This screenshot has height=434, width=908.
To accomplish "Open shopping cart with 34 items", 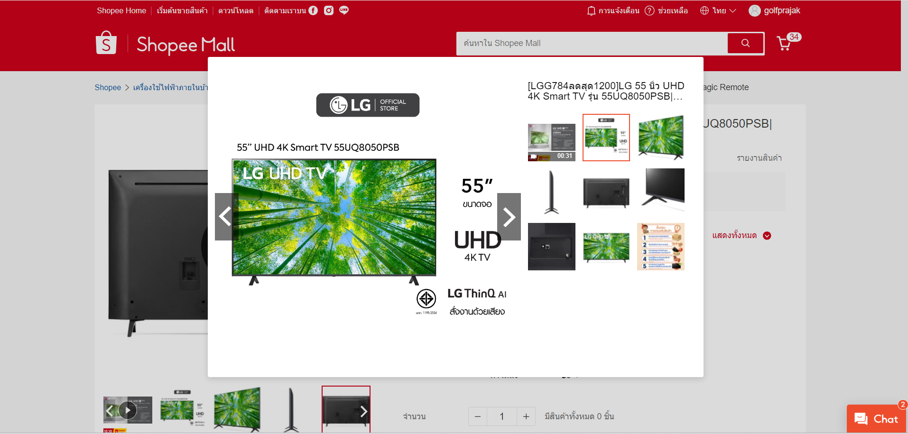I will click(788, 42).
